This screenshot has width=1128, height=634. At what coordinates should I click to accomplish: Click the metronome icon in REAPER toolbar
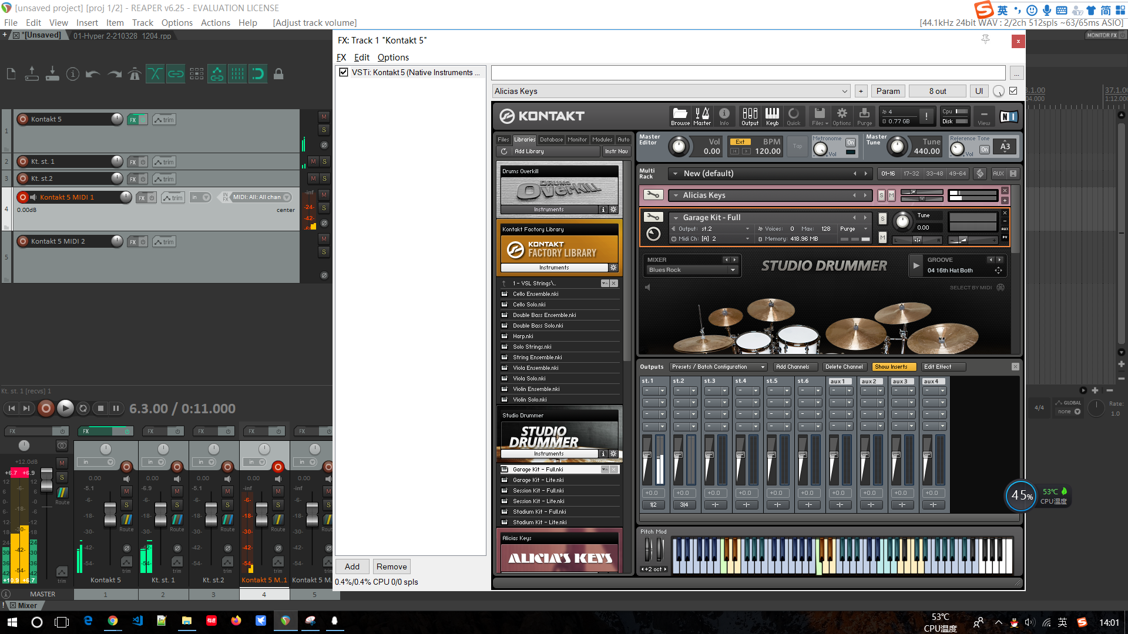(x=135, y=74)
